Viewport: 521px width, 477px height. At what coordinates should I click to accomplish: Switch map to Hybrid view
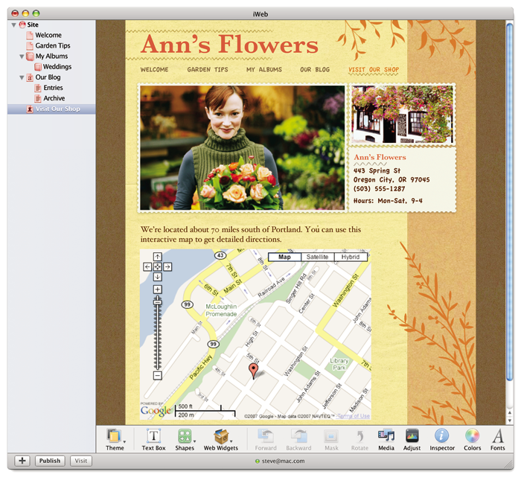tap(351, 257)
